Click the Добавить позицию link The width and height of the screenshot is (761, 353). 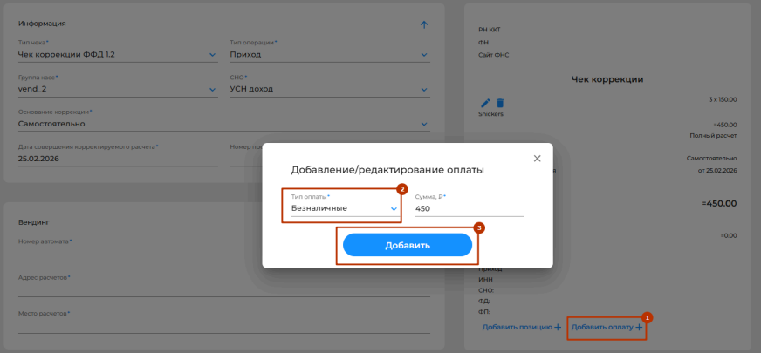(x=521, y=327)
